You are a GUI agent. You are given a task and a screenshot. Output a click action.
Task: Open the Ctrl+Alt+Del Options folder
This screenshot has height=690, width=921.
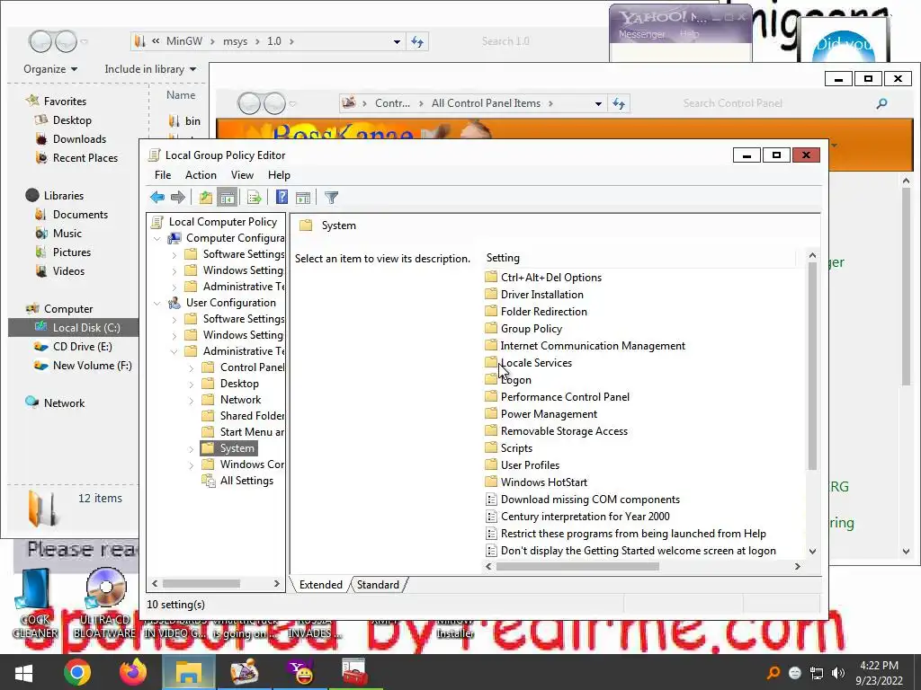point(551,278)
